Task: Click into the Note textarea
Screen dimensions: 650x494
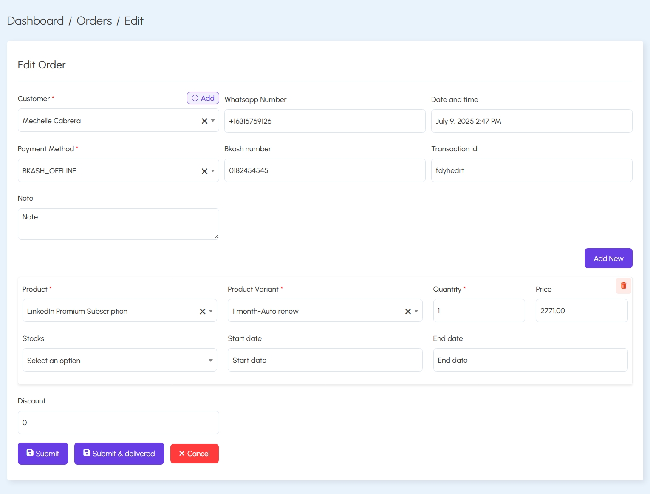Action: (119, 224)
